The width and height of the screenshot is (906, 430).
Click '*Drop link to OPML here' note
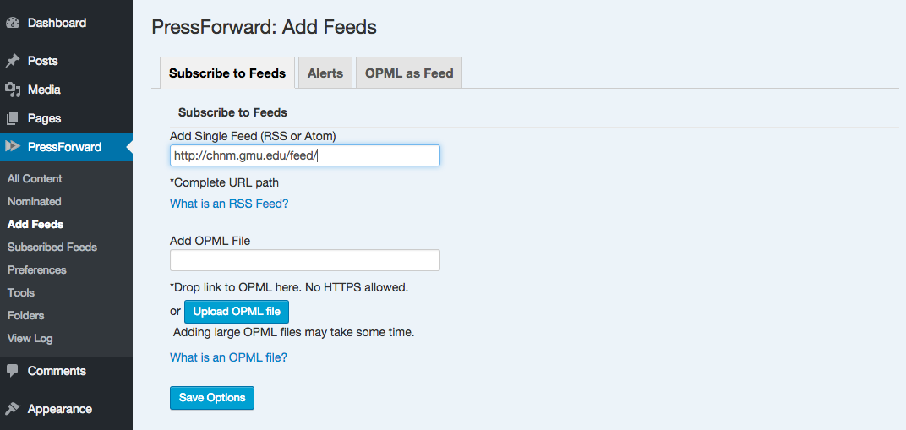click(x=289, y=287)
